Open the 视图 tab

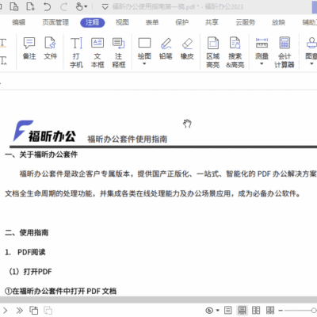122,22
